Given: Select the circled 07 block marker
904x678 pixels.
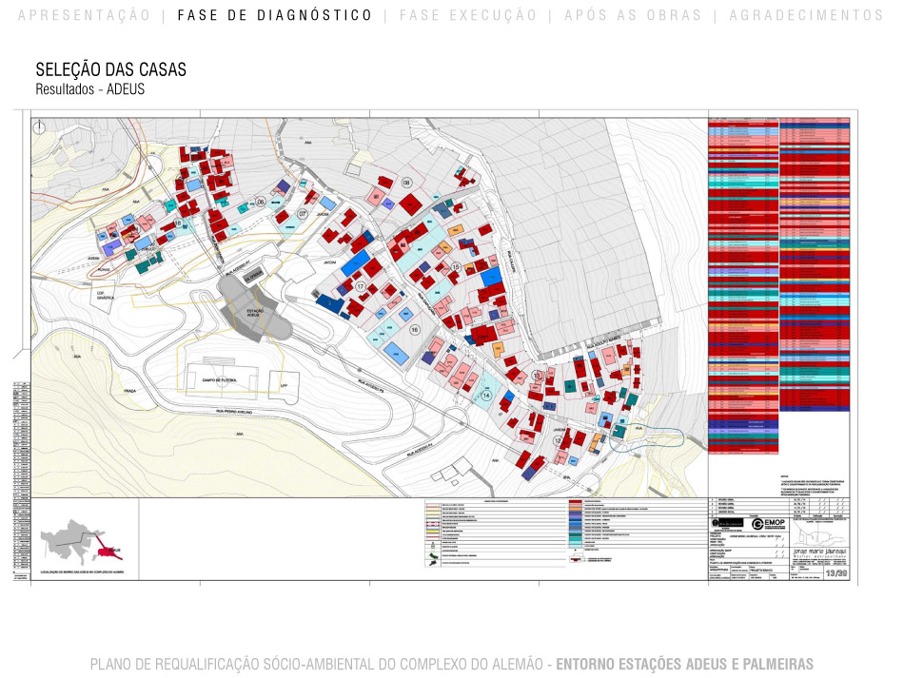Looking at the screenshot, I should point(302,214).
